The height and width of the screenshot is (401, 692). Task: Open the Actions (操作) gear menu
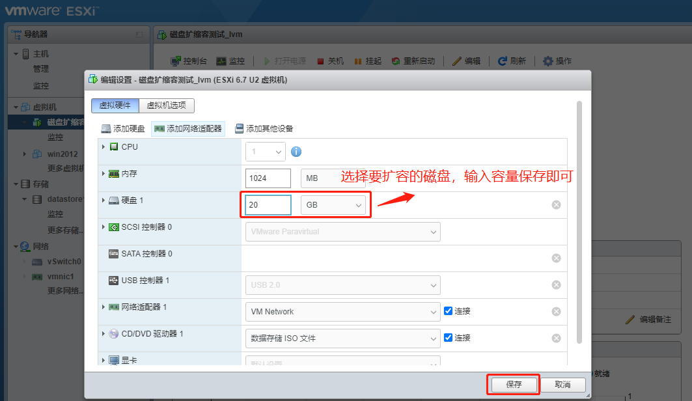(x=557, y=61)
